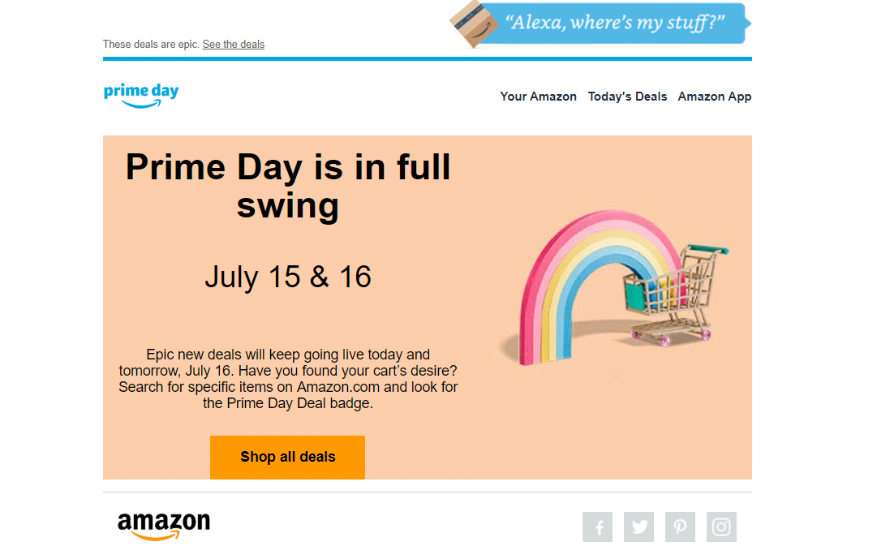Open the Your Amazon menu item
877x559 pixels.
coord(539,96)
